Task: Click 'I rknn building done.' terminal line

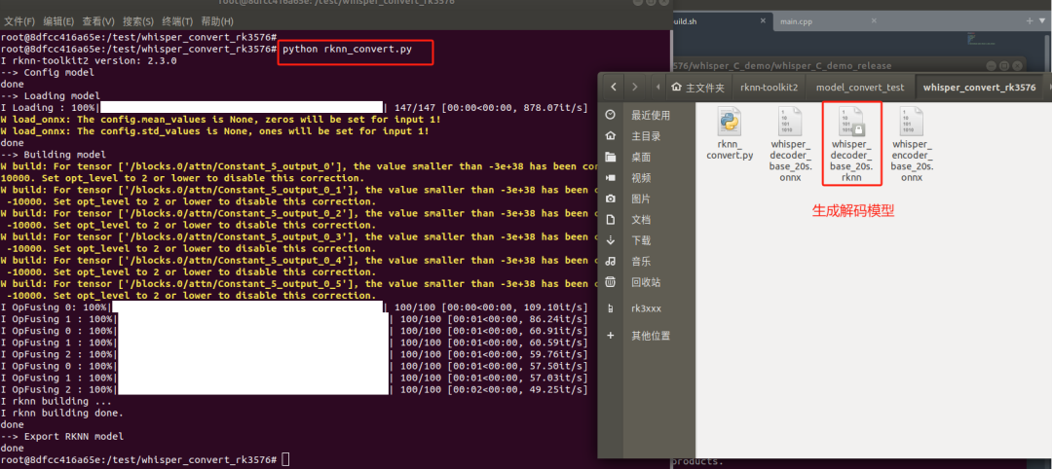Action: (62, 413)
